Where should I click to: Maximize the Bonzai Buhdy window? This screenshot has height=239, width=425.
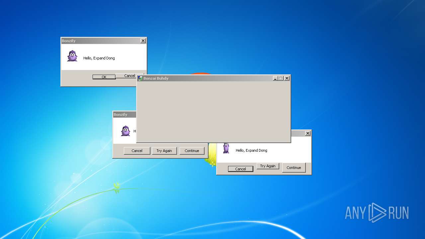(x=281, y=78)
